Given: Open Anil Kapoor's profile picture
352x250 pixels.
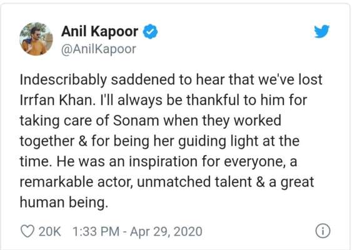Looking at the screenshot, I should (x=36, y=39).
